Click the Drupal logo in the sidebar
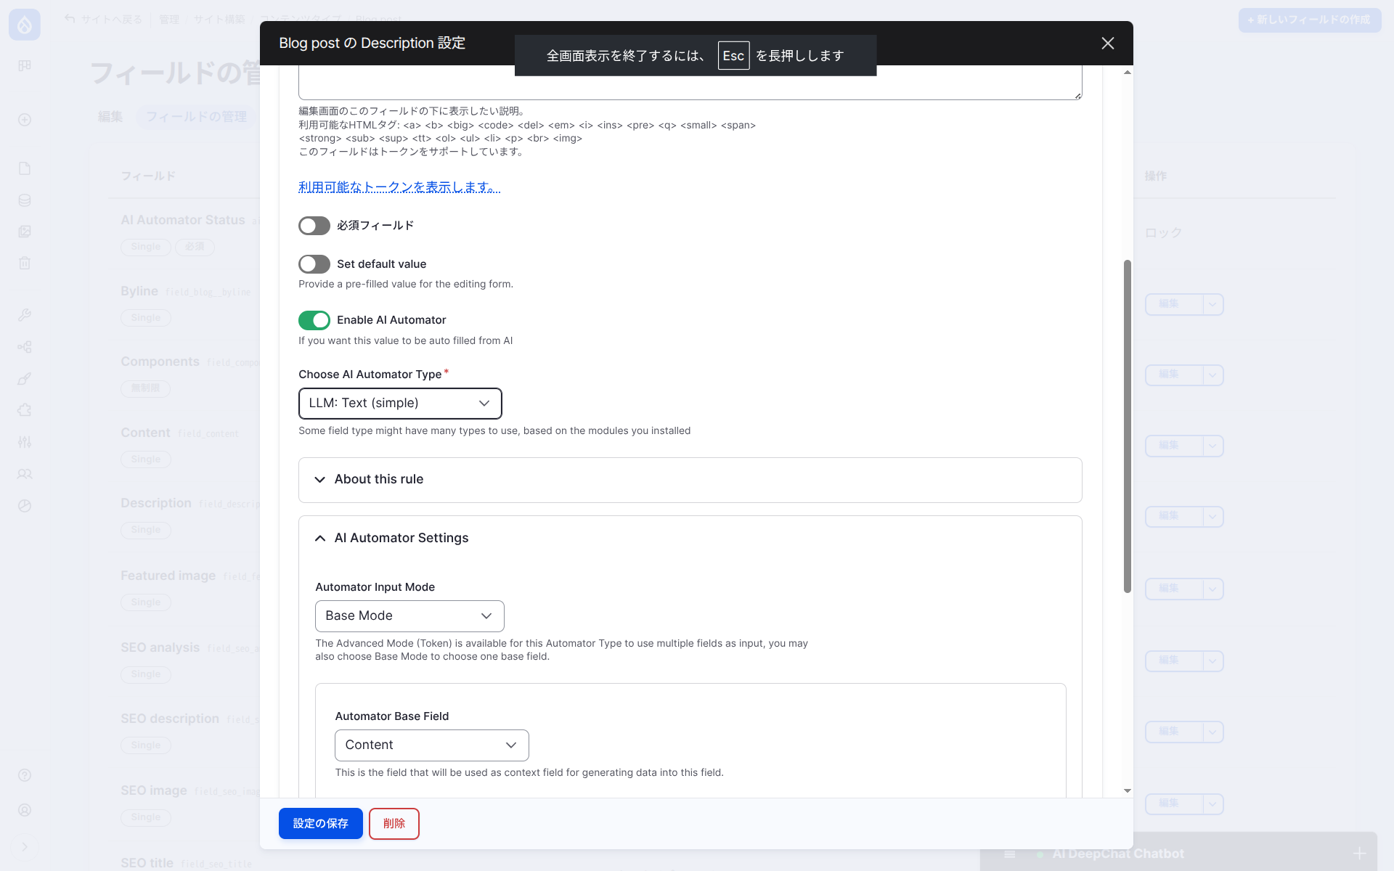1394x871 pixels. coord(25,25)
